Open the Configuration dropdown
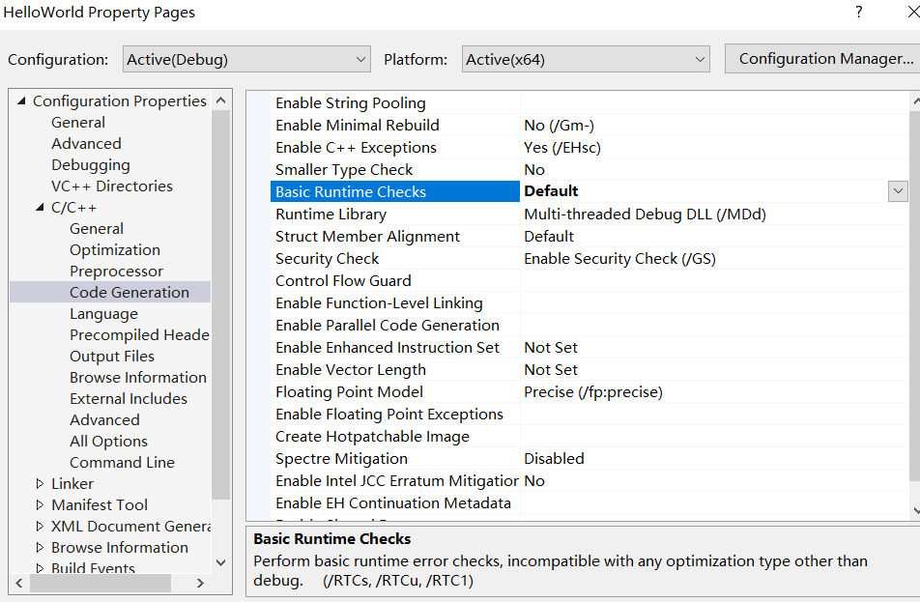 click(246, 59)
